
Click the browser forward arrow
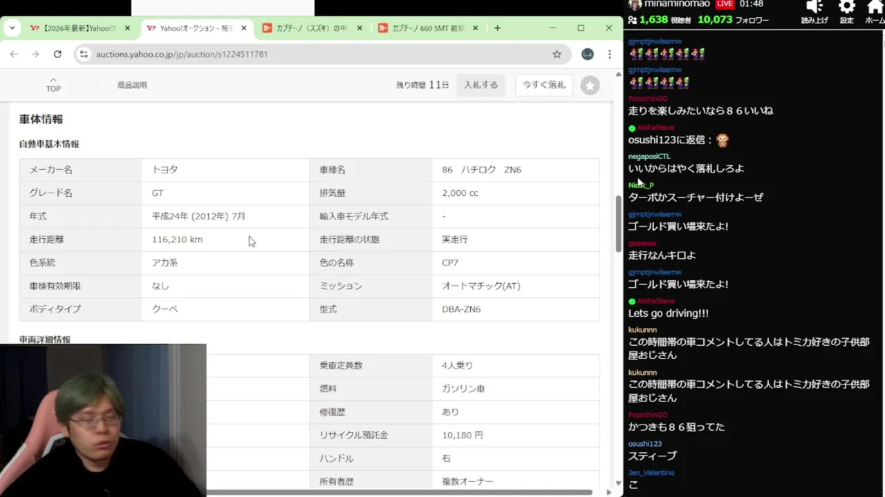tap(35, 54)
